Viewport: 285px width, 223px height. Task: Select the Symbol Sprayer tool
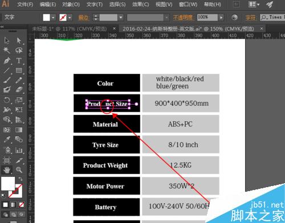pyautogui.click(x=7, y=150)
